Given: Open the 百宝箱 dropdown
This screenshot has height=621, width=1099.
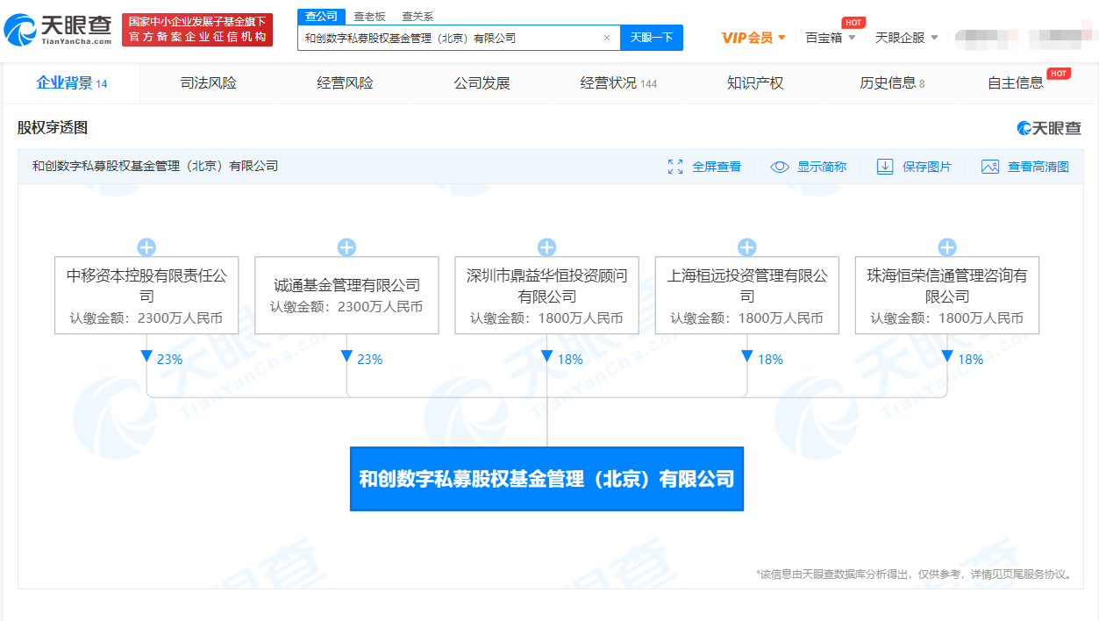Looking at the screenshot, I should coord(830,38).
